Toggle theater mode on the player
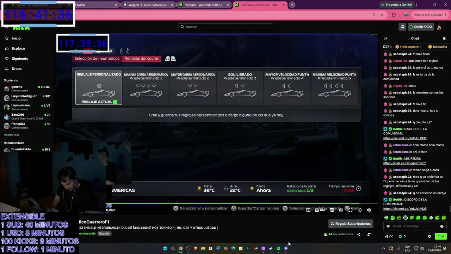 (341, 210)
